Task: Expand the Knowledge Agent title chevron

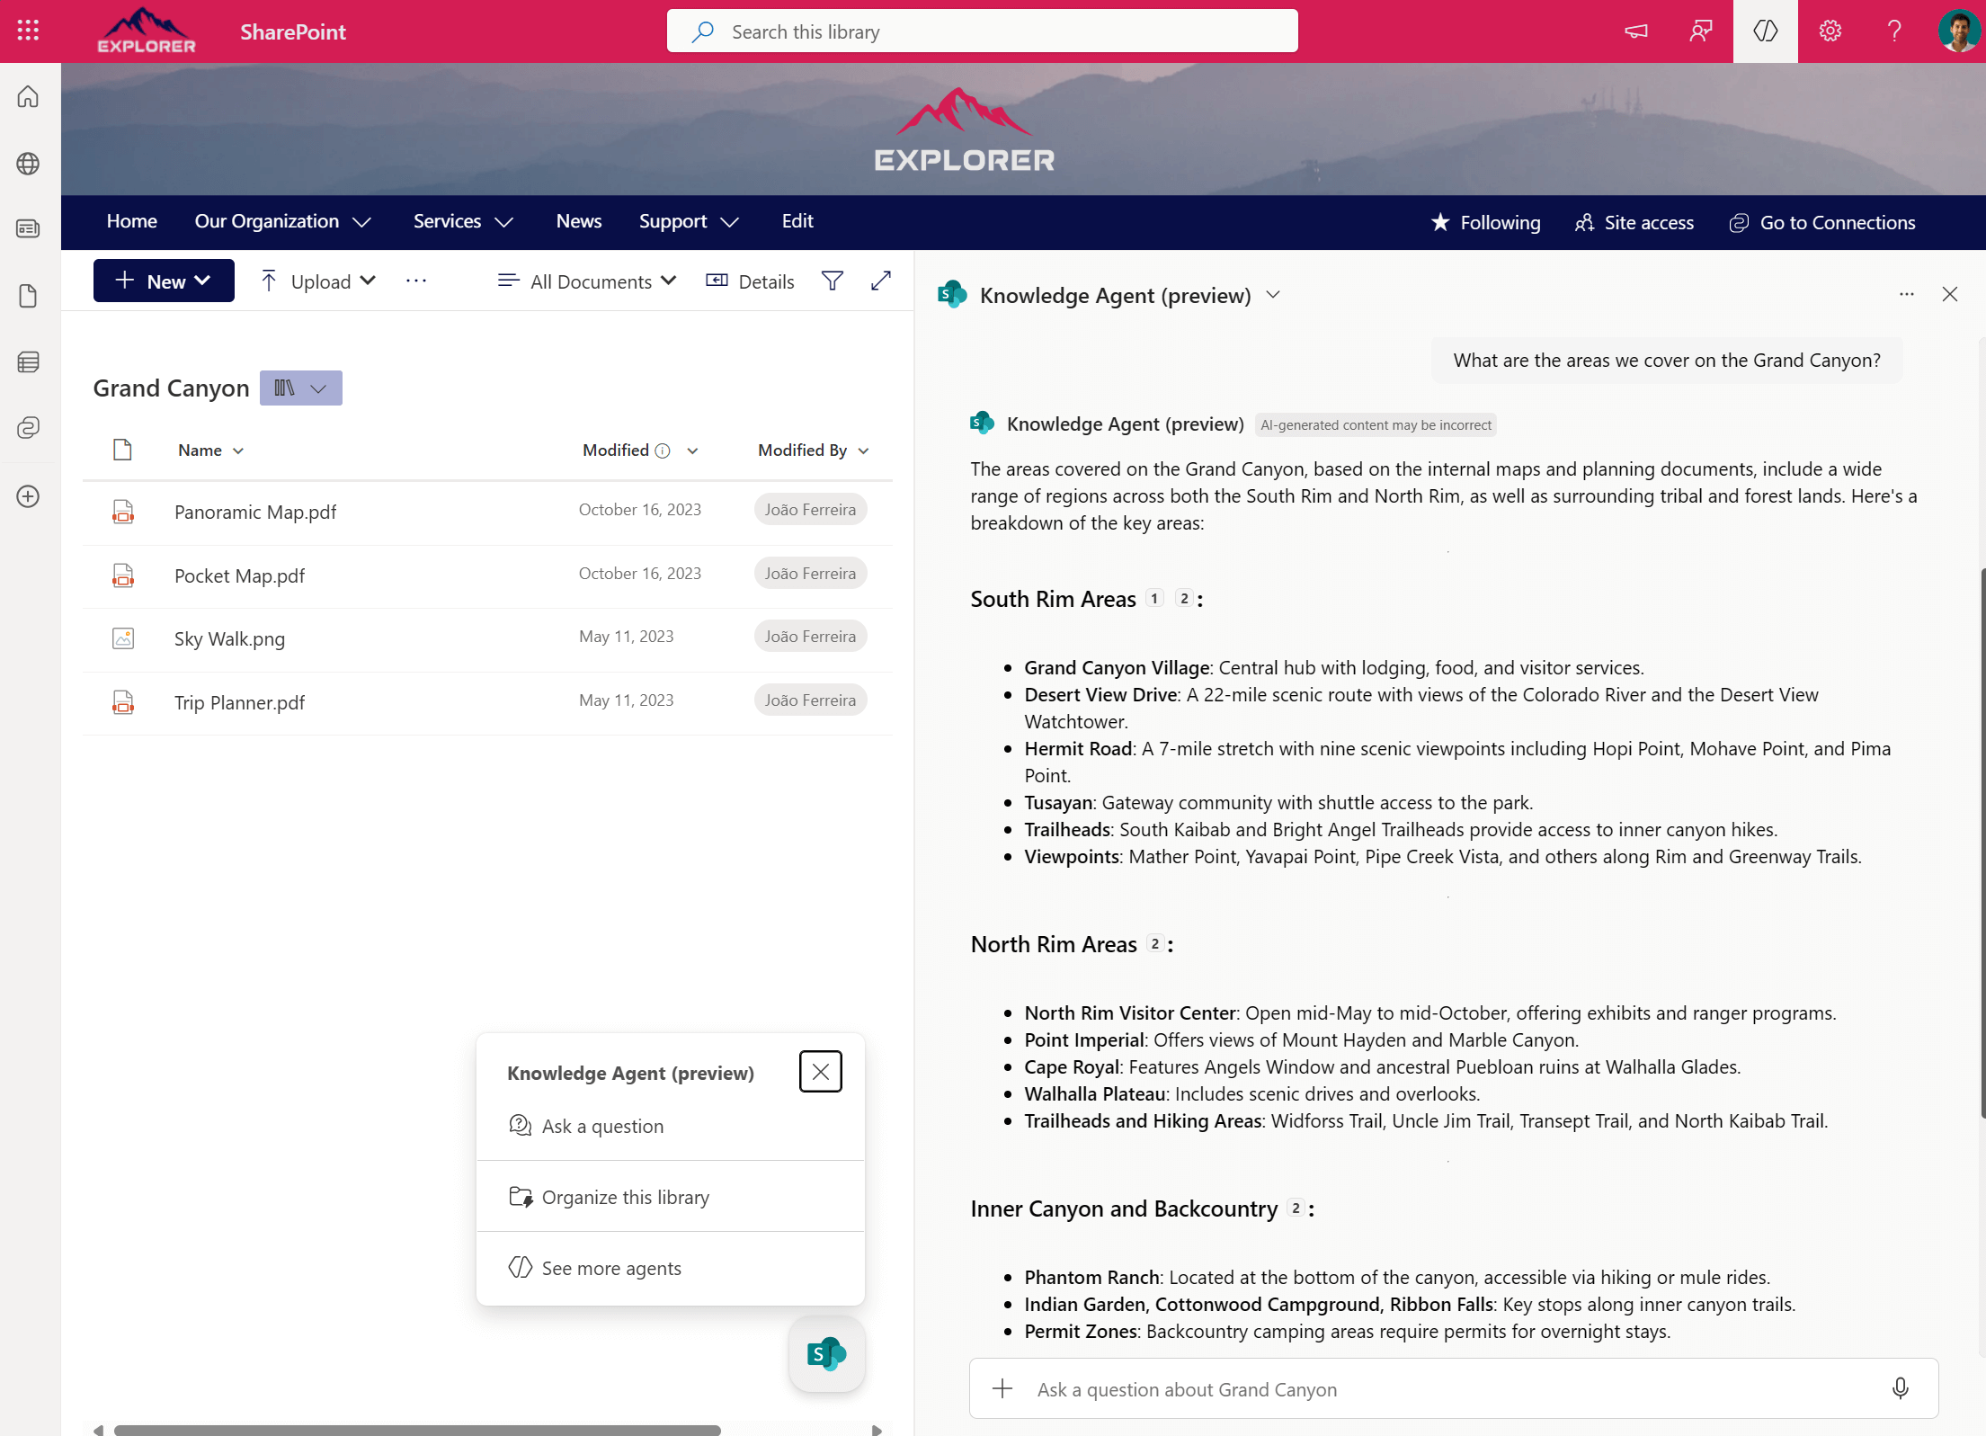Action: pyautogui.click(x=1273, y=295)
